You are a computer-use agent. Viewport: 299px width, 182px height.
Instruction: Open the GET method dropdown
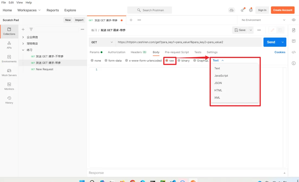pyautogui.click(x=102, y=42)
